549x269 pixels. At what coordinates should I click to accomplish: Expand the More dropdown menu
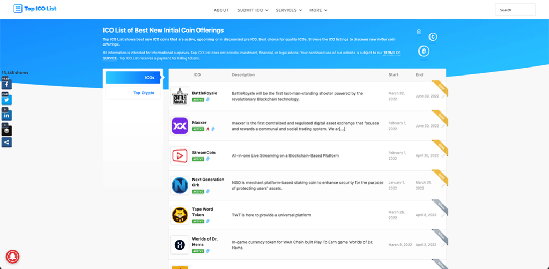click(318, 10)
